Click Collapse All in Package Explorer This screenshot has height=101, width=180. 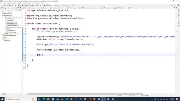(16, 10)
